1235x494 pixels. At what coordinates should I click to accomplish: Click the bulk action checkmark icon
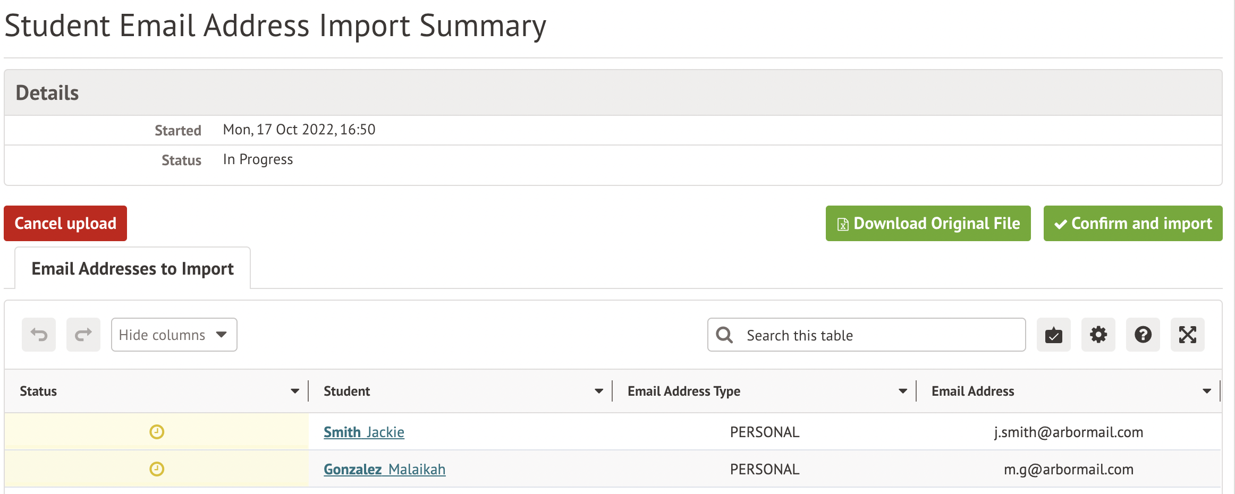click(1054, 335)
